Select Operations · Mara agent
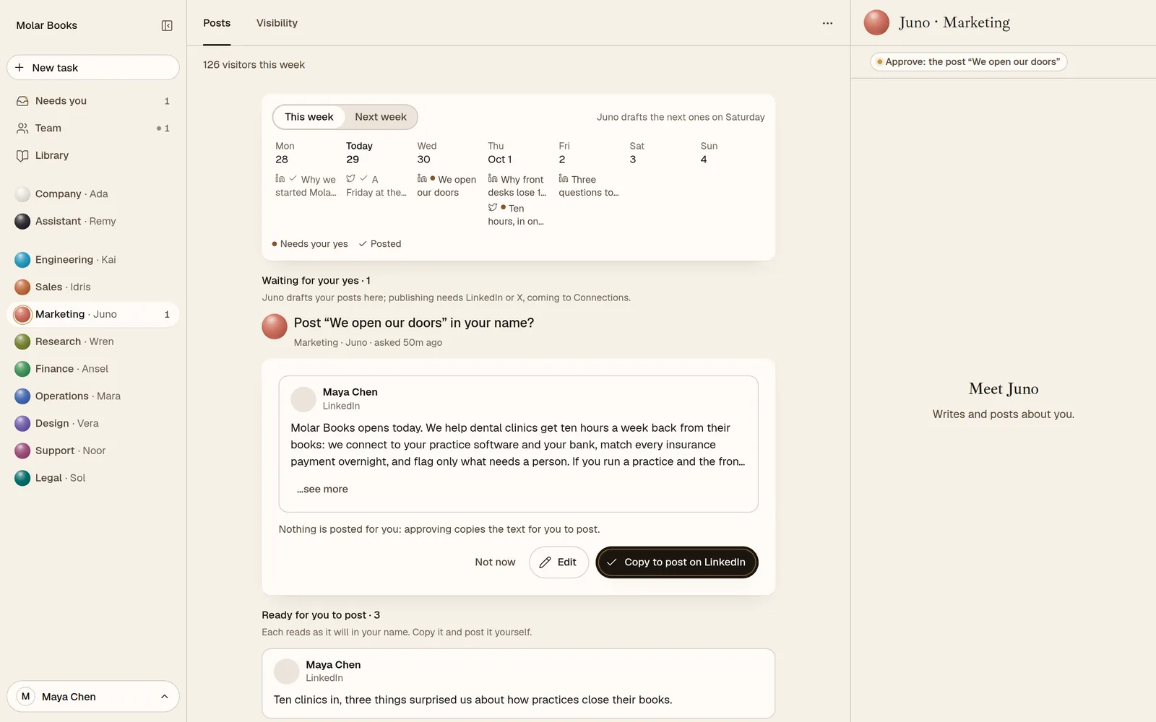The image size is (1156, 722). tap(92, 396)
